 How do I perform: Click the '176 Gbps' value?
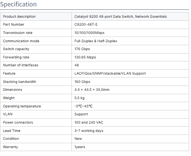coord(82,49)
